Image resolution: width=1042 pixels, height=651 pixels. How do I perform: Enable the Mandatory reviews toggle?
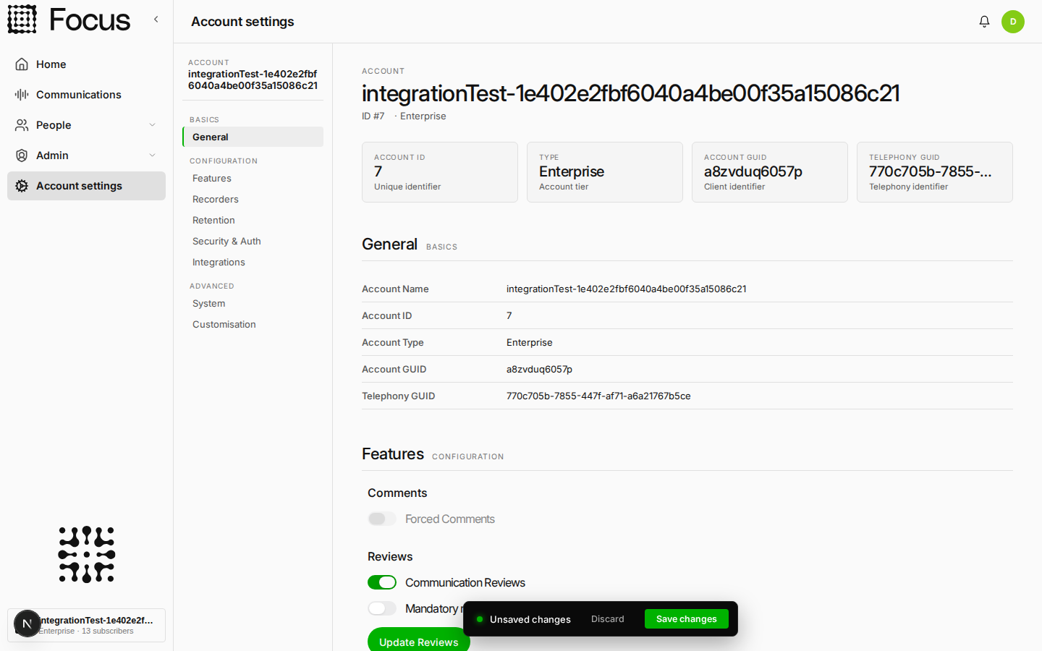point(382,608)
